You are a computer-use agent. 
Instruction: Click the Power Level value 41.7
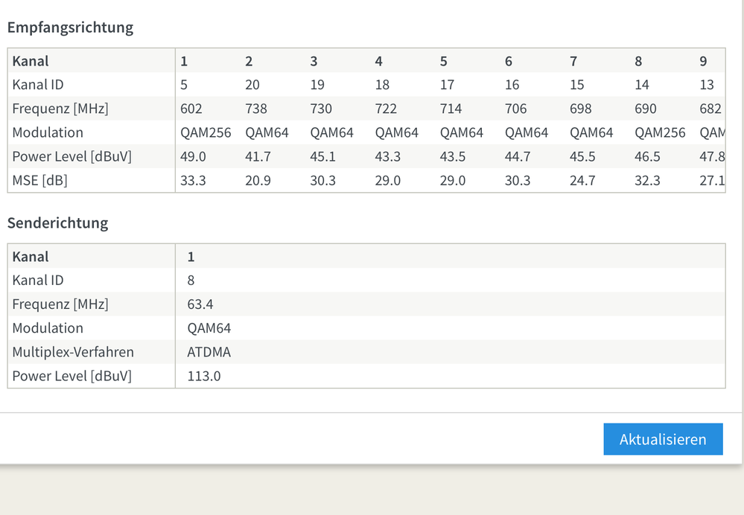click(x=258, y=156)
